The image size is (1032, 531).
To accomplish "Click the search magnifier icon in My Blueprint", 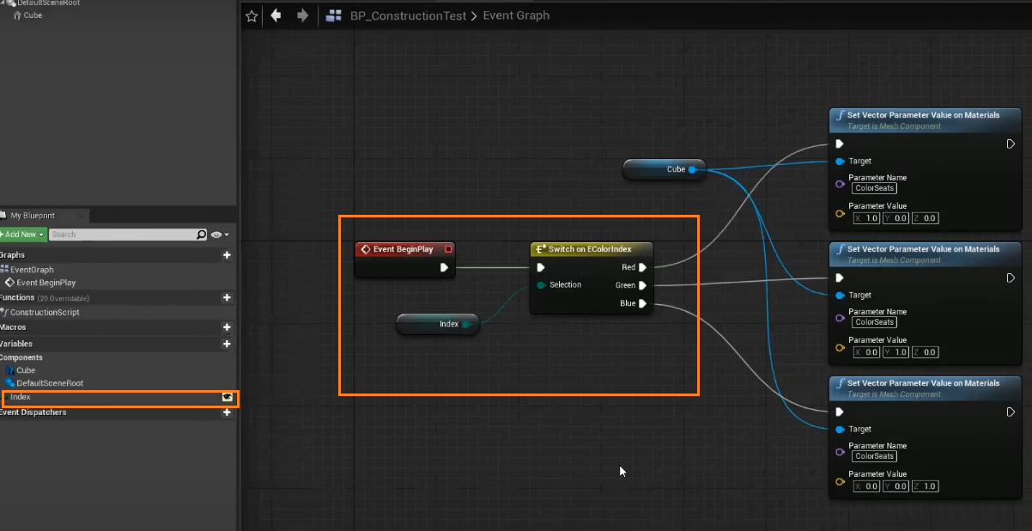I will click(x=201, y=235).
